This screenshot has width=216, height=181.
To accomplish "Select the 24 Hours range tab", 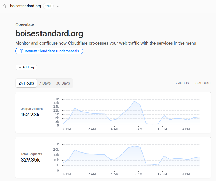I will 26,83.
